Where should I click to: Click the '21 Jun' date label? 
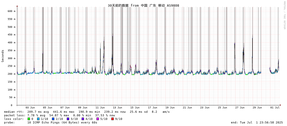188,108
